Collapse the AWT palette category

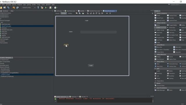point(155,69)
